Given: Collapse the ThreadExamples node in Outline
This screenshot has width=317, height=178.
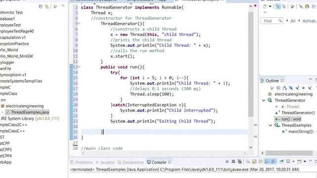Looking at the screenshot, I should [270, 125].
